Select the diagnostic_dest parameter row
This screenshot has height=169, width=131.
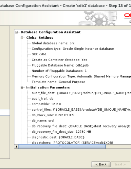pos(58,137)
